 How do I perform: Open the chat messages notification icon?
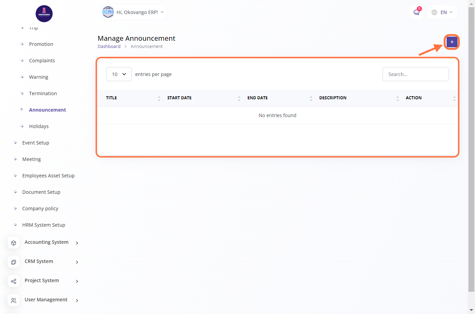416,12
